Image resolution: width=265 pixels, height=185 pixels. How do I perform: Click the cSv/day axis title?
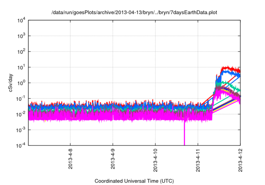pyautogui.click(x=11, y=83)
